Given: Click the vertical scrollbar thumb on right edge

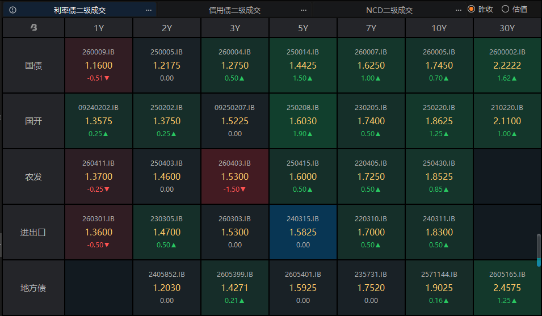Looking at the screenshot, I should tap(539, 250).
